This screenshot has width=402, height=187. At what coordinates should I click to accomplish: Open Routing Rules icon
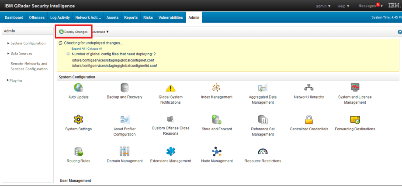tap(79, 151)
